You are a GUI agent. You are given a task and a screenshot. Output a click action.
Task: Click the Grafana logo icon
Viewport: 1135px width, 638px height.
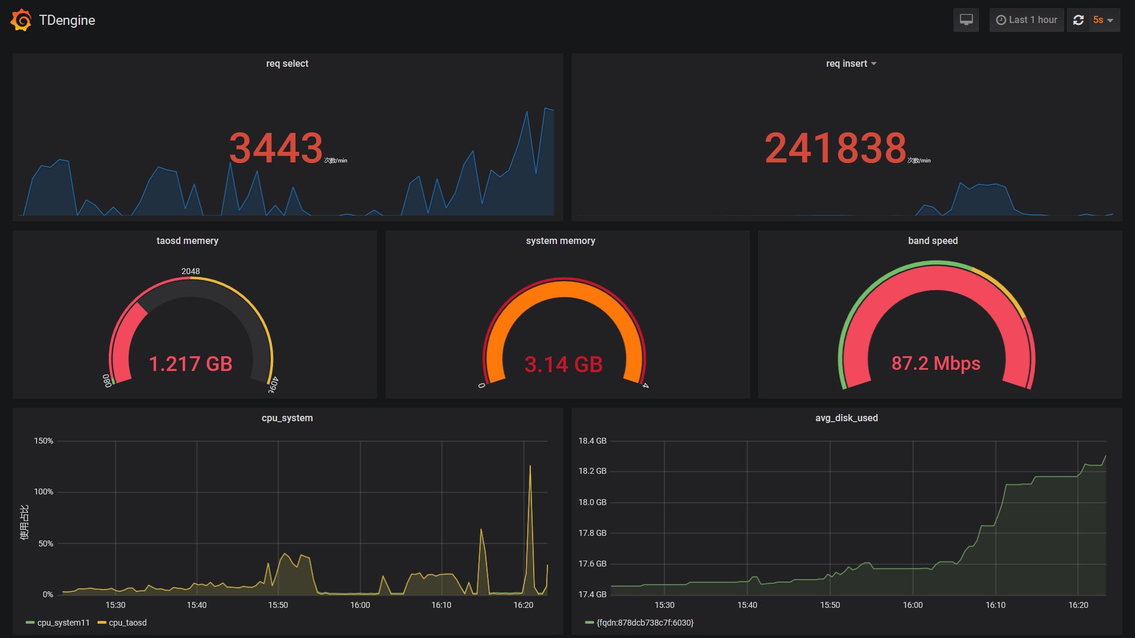(x=21, y=20)
